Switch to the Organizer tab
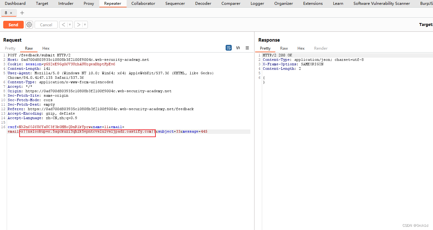The height and width of the screenshot is (230, 433). tap(284, 4)
